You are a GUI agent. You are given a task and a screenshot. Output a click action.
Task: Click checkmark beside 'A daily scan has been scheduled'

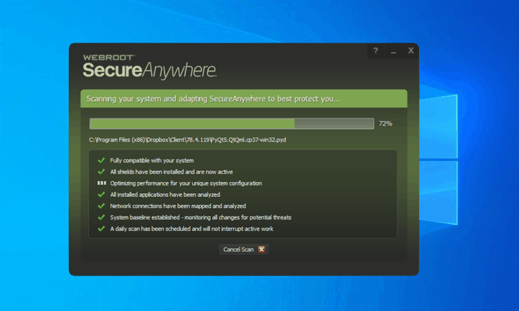point(101,228)
